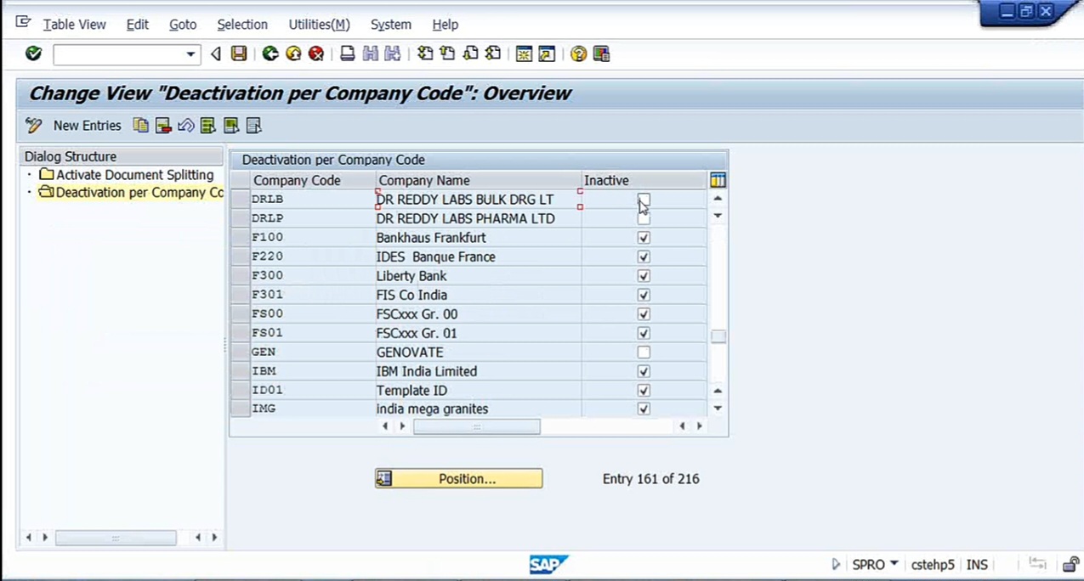Screen dimensions: 1084x581
Task: Open the Customize Local Layout icon
Action: (601, 54)
